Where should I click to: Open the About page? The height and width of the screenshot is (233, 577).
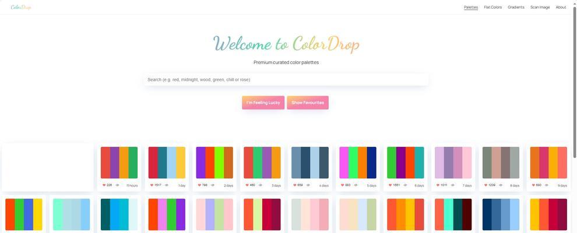pyautogui.click(x=561, y=8)
